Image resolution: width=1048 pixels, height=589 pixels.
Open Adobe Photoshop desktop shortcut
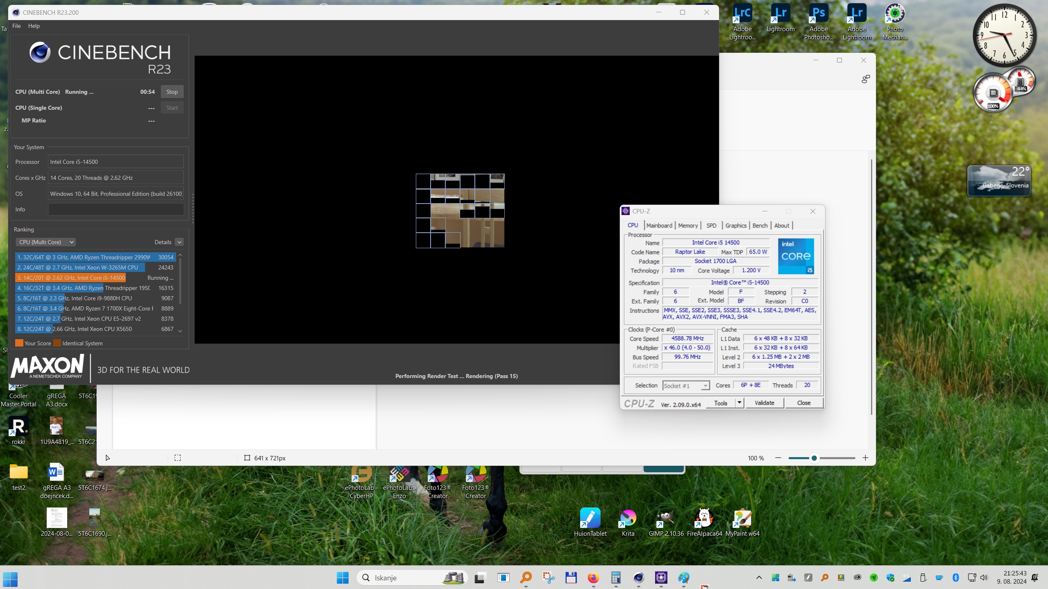tap(819, 23)
